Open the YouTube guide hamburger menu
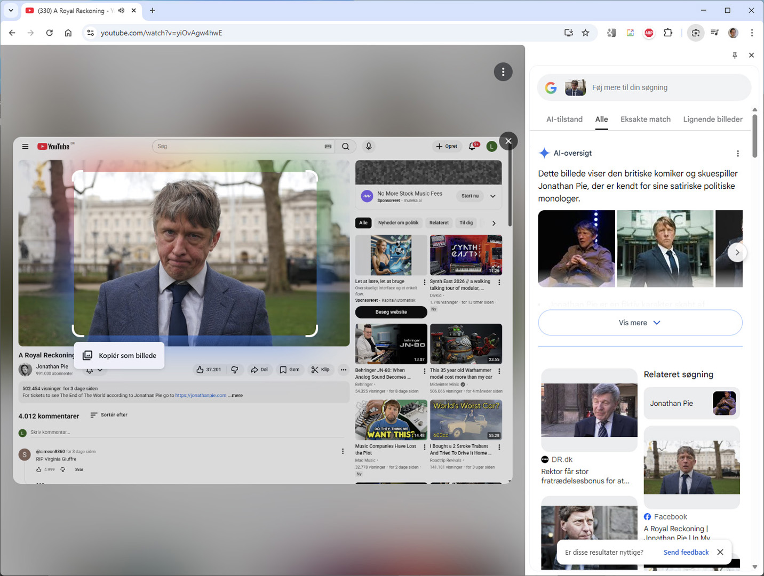The height and width of the screenshot is (576, 764). (x=25, y=146)
